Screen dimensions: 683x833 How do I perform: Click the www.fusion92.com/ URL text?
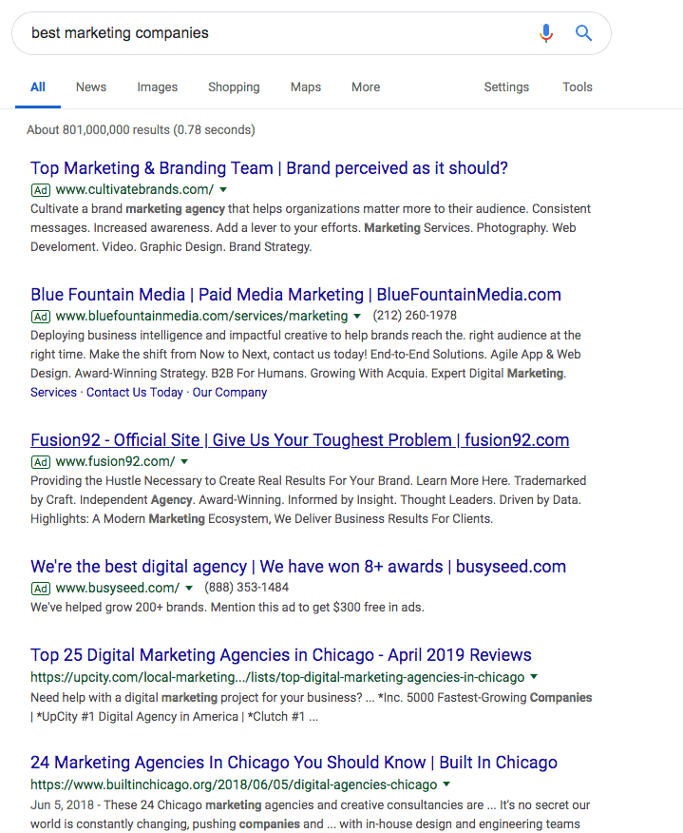click(x=115, y=461)
